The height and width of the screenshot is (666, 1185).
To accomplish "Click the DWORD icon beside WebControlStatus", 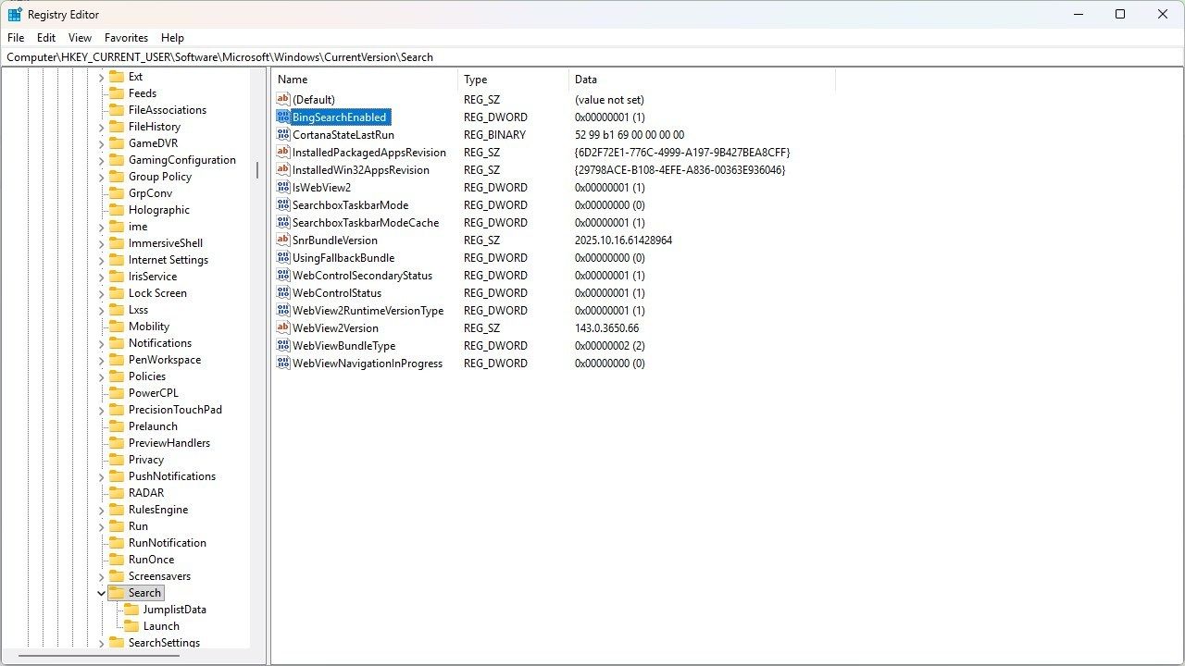I will (x=283, y=293).
